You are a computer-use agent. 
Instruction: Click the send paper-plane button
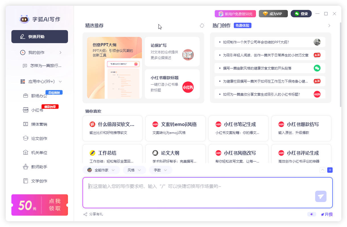pyautogui.click(x=321, y=196)
